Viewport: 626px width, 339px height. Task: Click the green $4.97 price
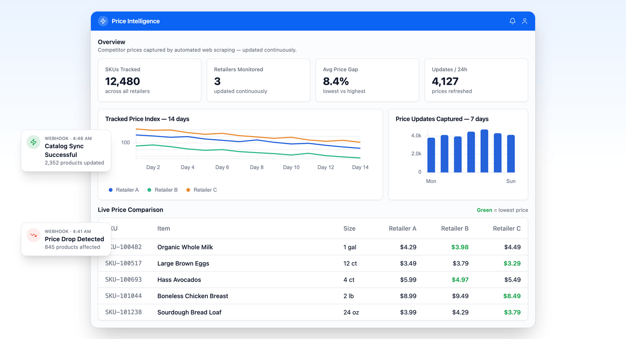click(x=460, y=279)
